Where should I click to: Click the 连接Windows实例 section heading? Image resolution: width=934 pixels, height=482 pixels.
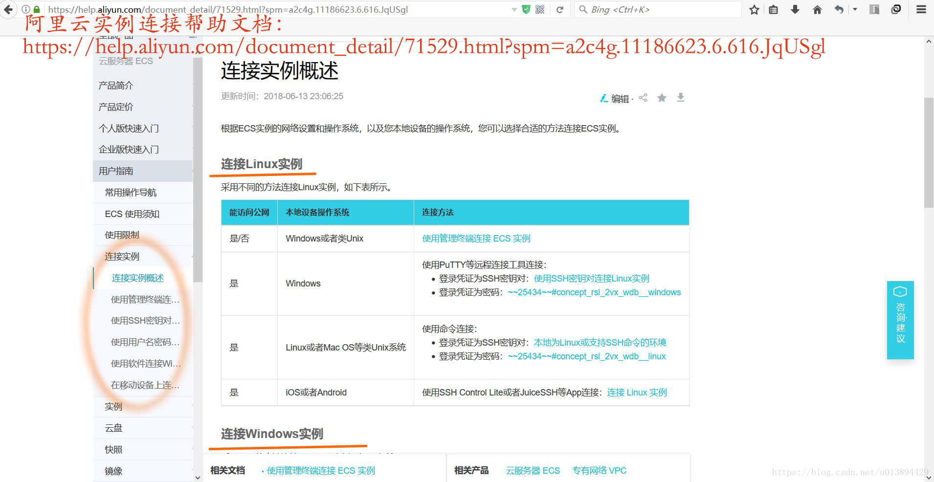(272, 434)
